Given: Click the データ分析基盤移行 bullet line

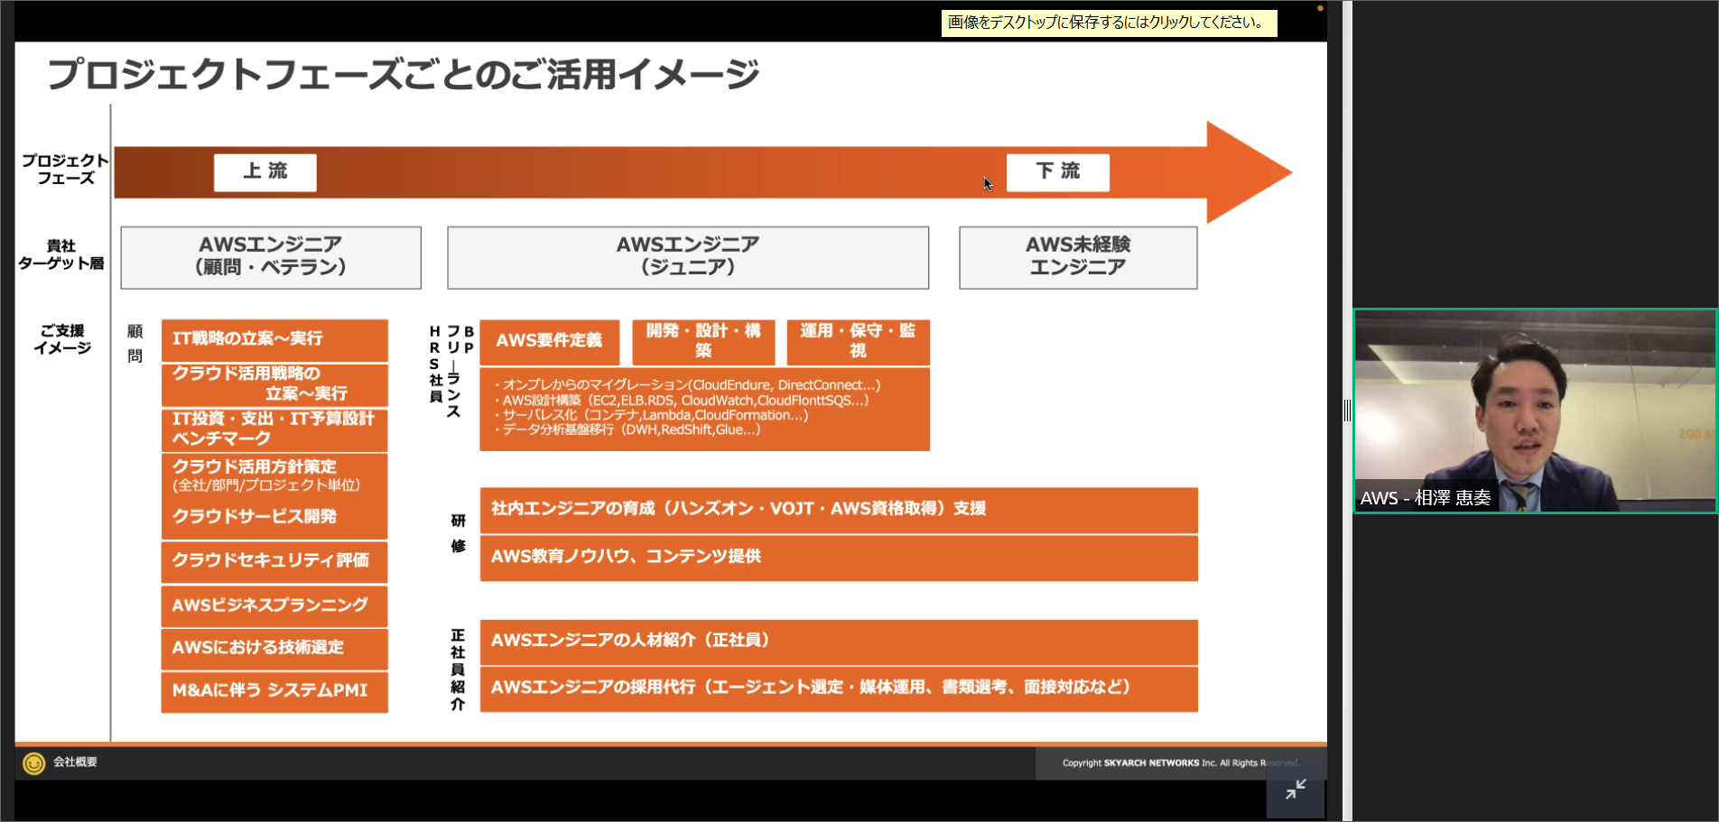Looking at the screenshot, I should click(x=627, y=429).
